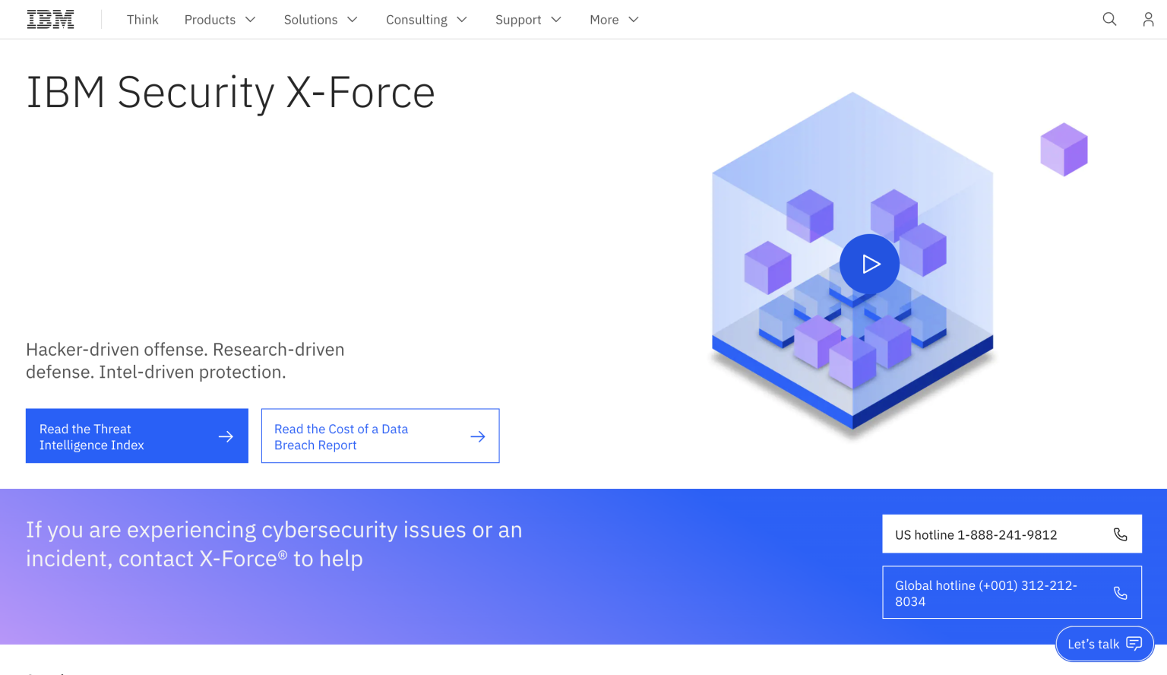Click the arrow icon in Data Breach Report button
The image size is (1167, 675).
(478, 436)
